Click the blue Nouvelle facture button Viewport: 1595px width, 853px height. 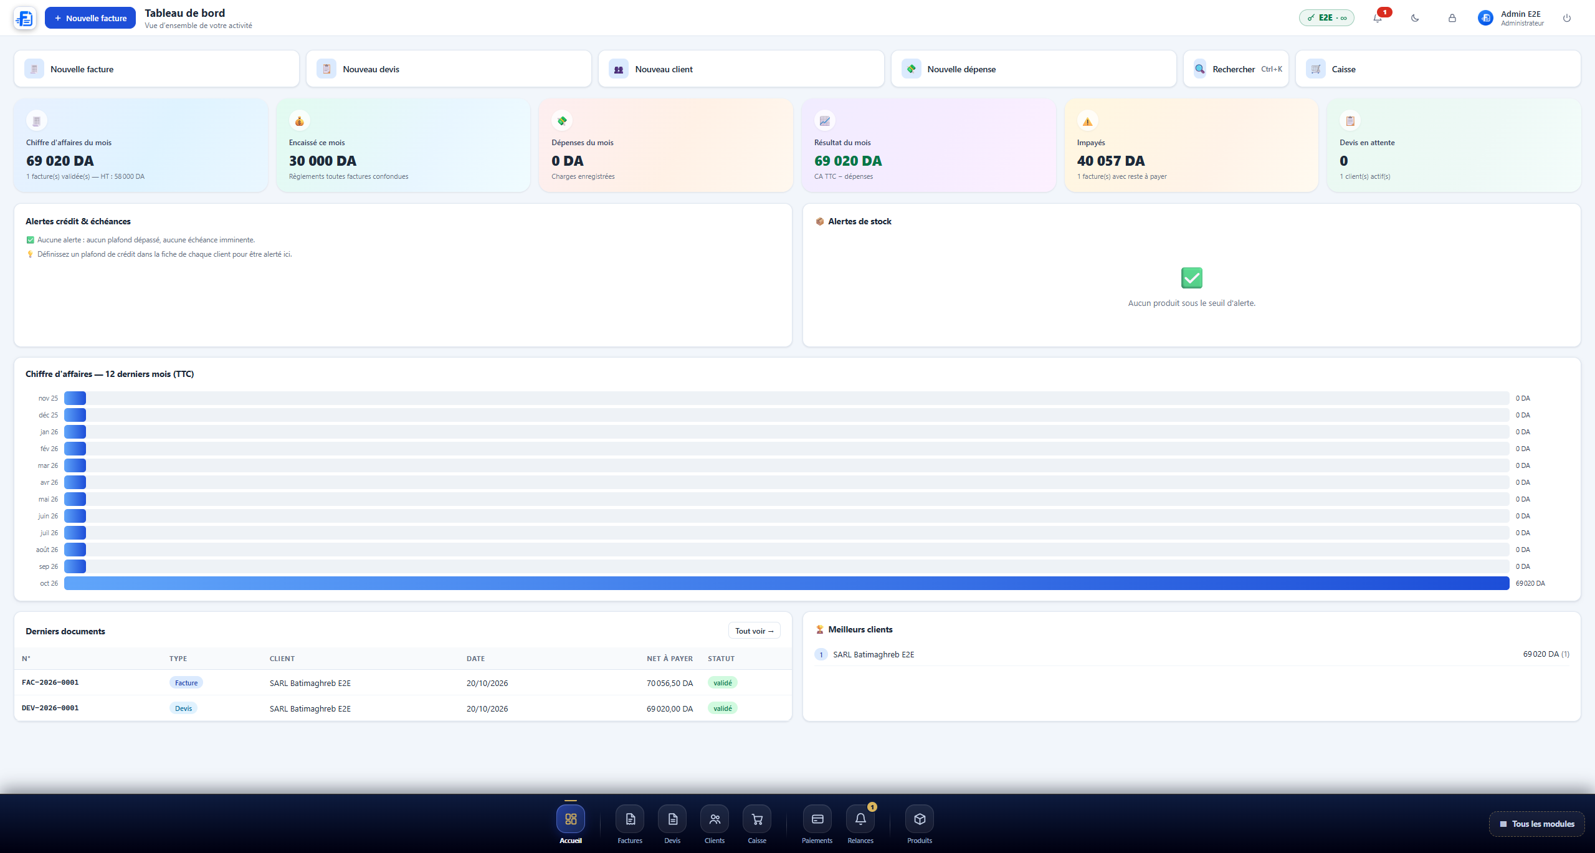[x=90, y=18]
